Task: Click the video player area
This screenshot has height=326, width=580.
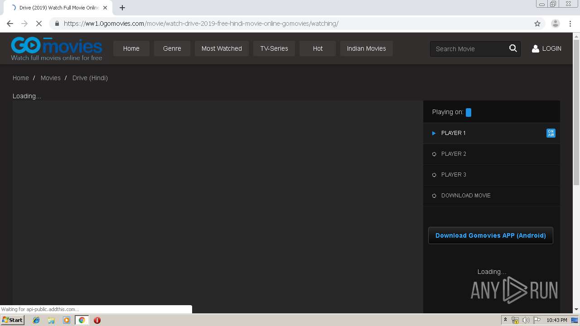Action: coord(217,206)
